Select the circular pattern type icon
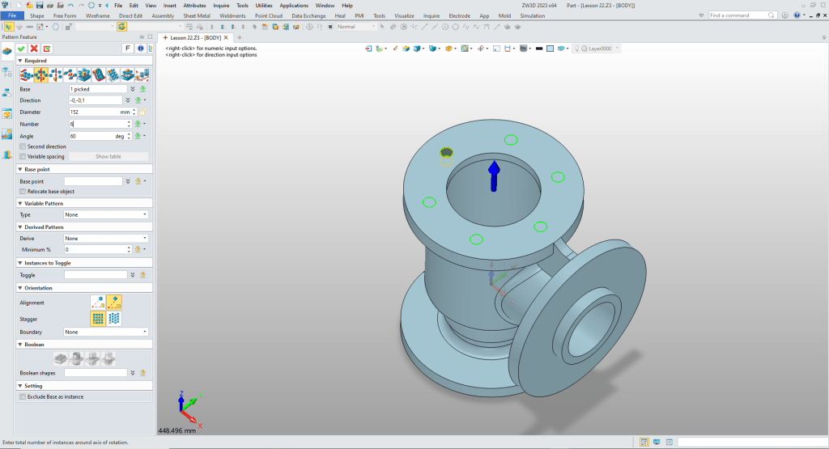Image resolution: width=829 pixels, height=449 pixels. click(x=41, y=74)
